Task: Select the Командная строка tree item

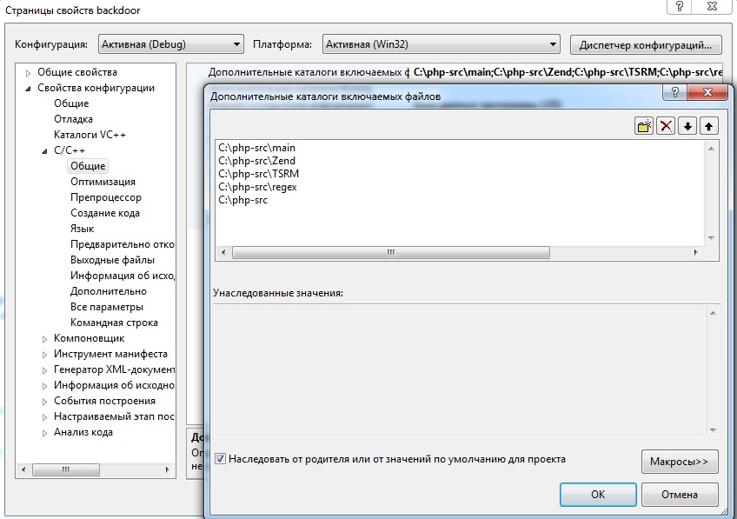Action: click(x=114, y=323)
